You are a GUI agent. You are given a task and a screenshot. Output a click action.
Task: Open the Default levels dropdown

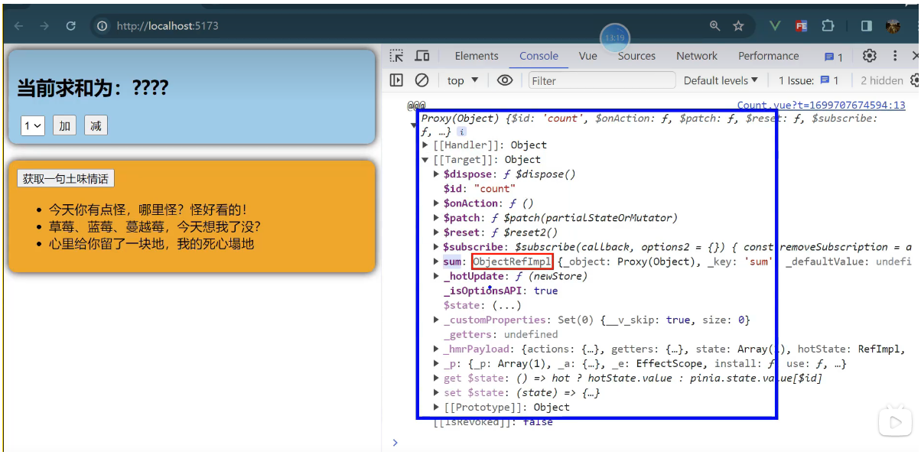[721, 80]
